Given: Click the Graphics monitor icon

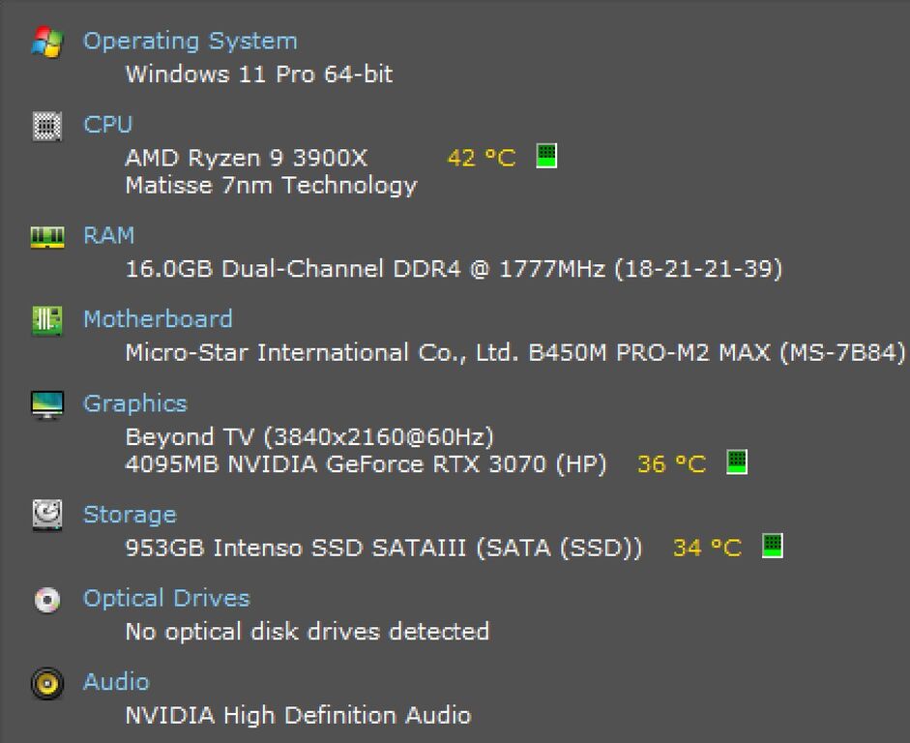Looking at the screenshot, I should click(x=47, y=404).
